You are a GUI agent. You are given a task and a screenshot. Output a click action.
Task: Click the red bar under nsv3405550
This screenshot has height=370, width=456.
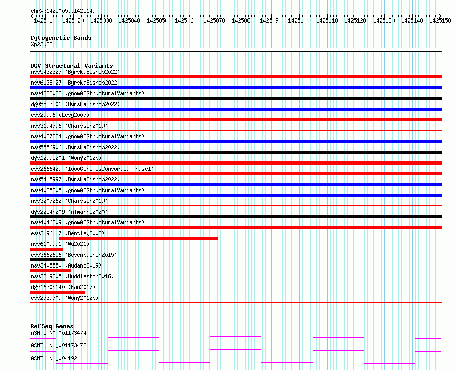click(50, 271)
